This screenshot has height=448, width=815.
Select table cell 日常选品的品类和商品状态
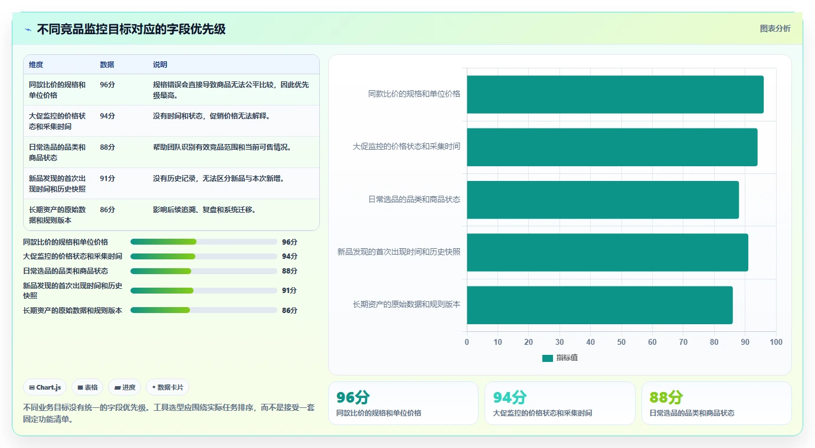pos(57,152)
